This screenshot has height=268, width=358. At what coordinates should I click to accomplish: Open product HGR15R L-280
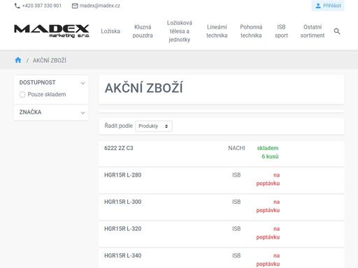[x=123, y=175]
